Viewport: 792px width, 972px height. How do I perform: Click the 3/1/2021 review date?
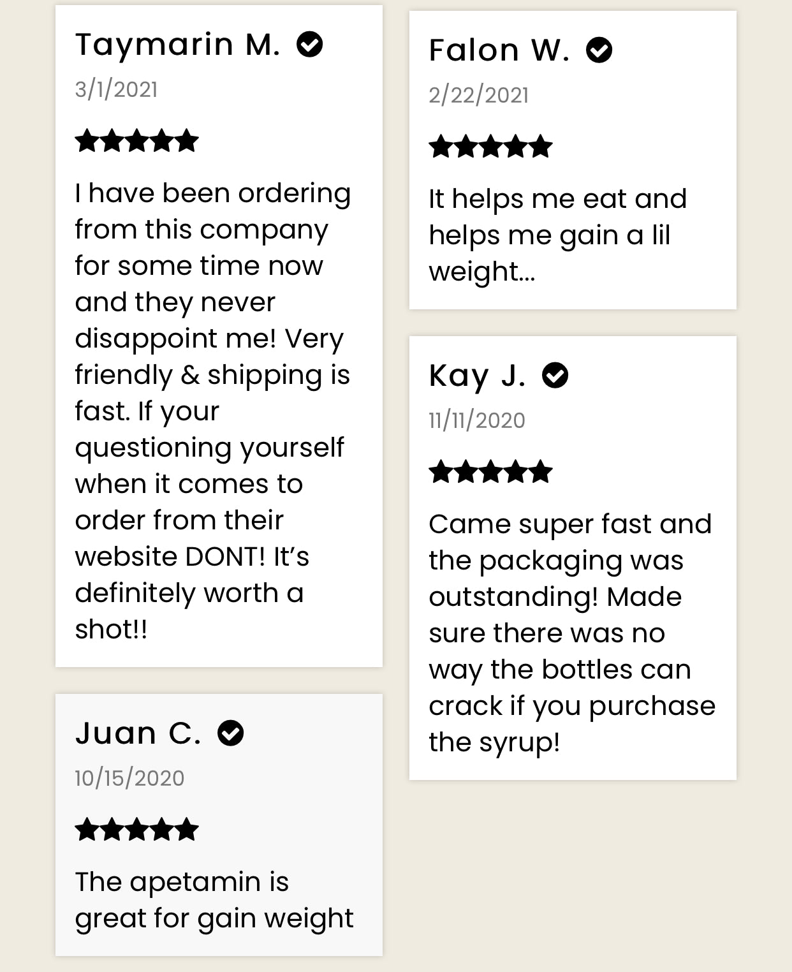(x=116, y=89)
